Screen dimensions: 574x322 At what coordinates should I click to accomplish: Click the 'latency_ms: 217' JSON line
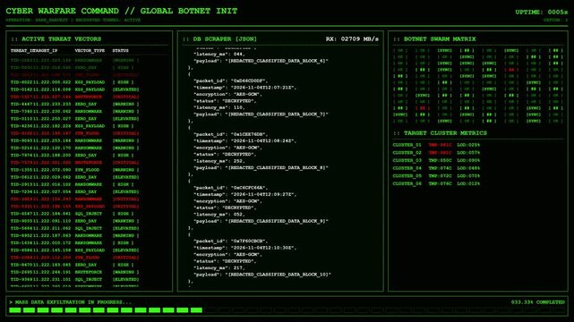pyautogui.click(x=219, y=268)
